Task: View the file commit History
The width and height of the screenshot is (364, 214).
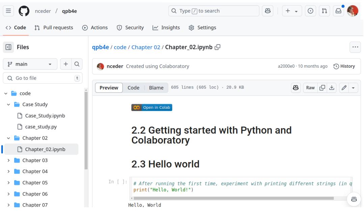Action: pos(344,66)
